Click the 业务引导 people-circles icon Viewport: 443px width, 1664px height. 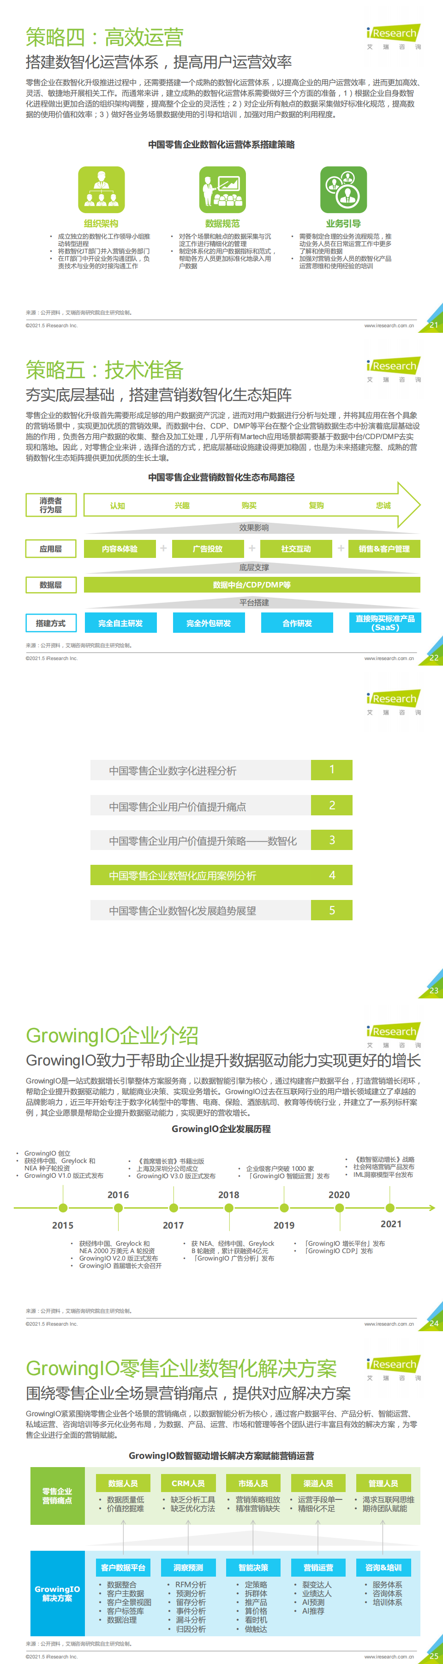[x=343, y=189]
